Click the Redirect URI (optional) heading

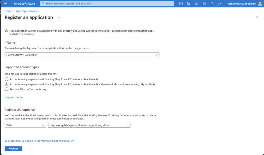tap(20, 110)
